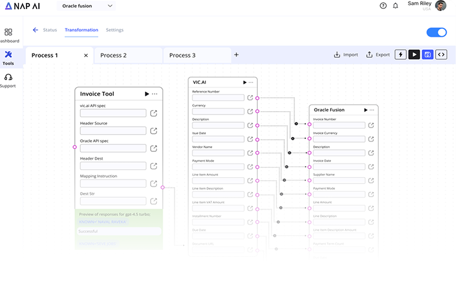456x292 pixels.
Task: Click Invoice Tool left input connector
Action: pos(75,147)
